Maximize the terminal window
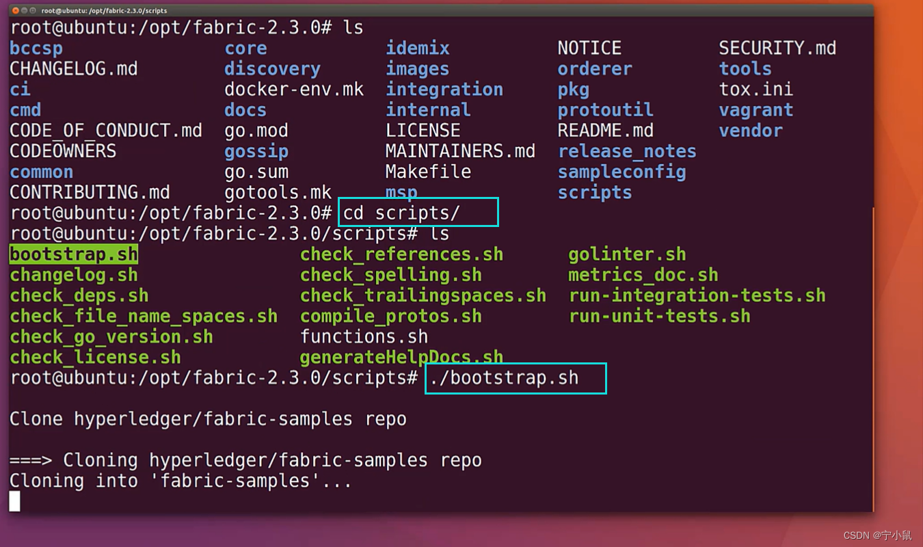 pyautogui.click(x=34, y=11)
